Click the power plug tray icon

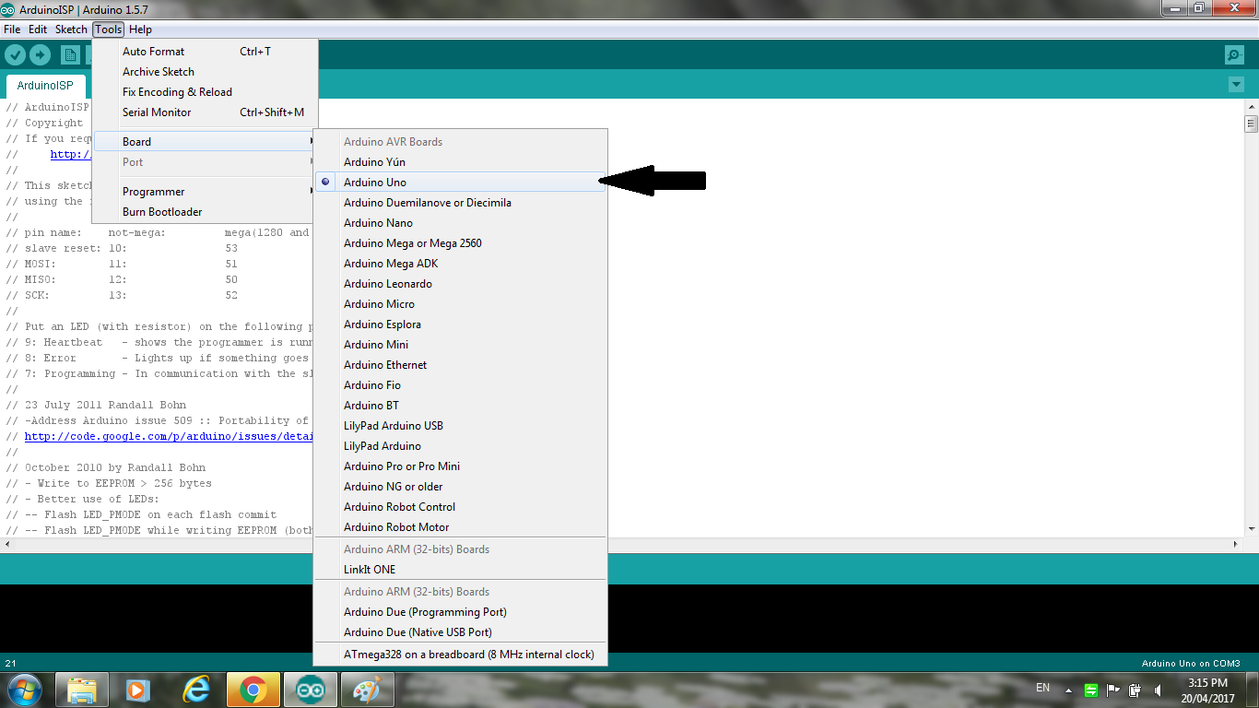[x=1135, y=690]
